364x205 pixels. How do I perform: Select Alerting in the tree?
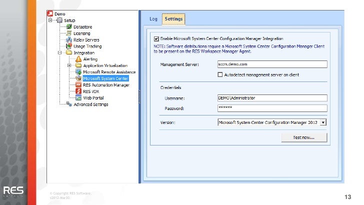pyautogui.click(x=90, y=59)
